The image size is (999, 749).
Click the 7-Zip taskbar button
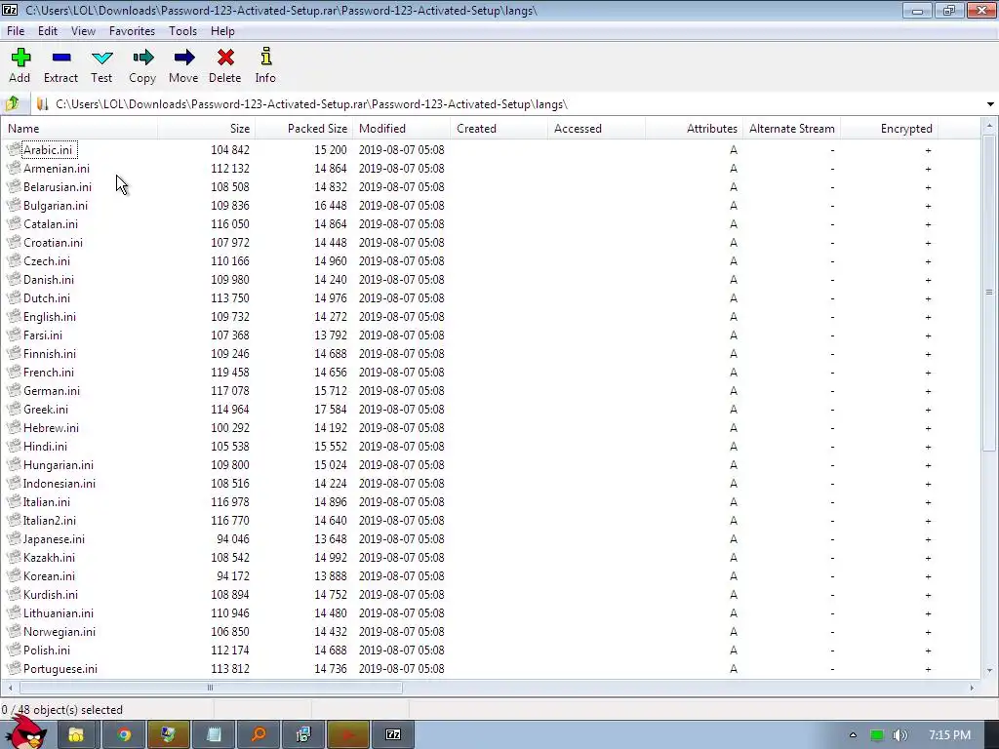(x=393, y=735)
